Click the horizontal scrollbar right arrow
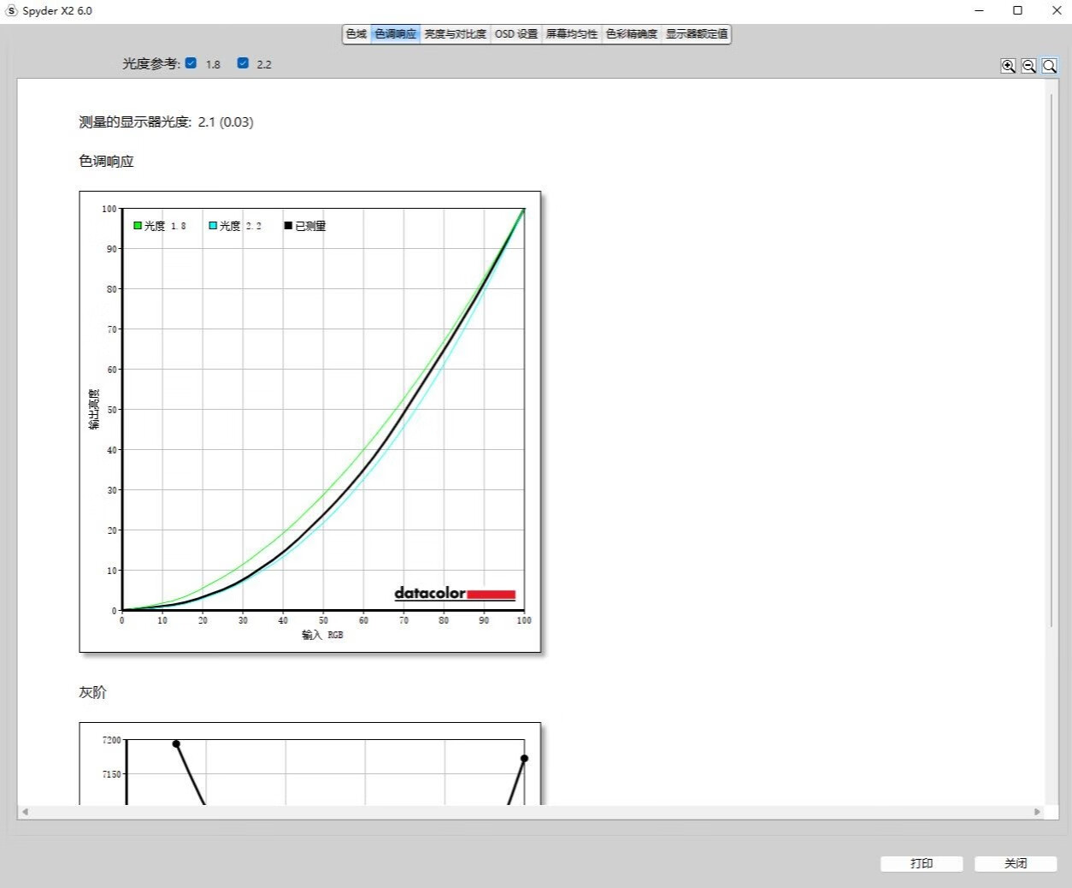1072x888 pixels. 1037,811
